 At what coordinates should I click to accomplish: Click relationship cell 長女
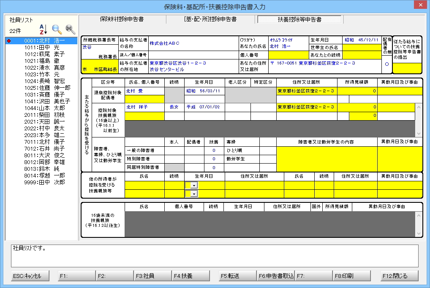[174, 107]
